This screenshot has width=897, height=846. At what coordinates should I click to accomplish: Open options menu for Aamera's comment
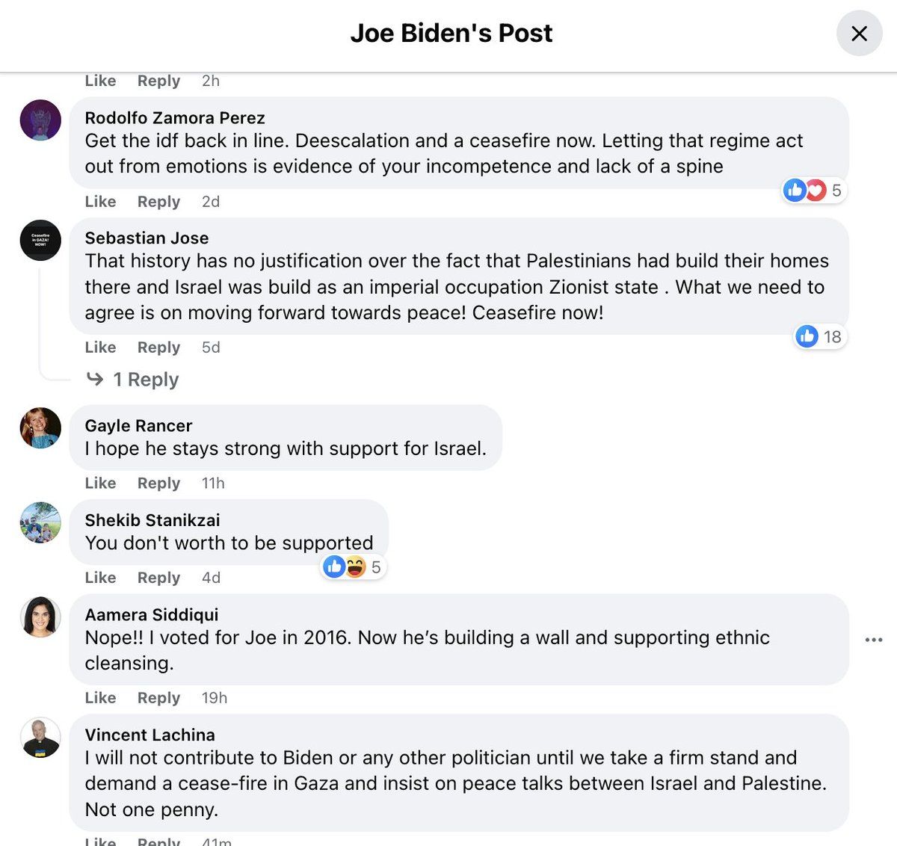[873, 640]
